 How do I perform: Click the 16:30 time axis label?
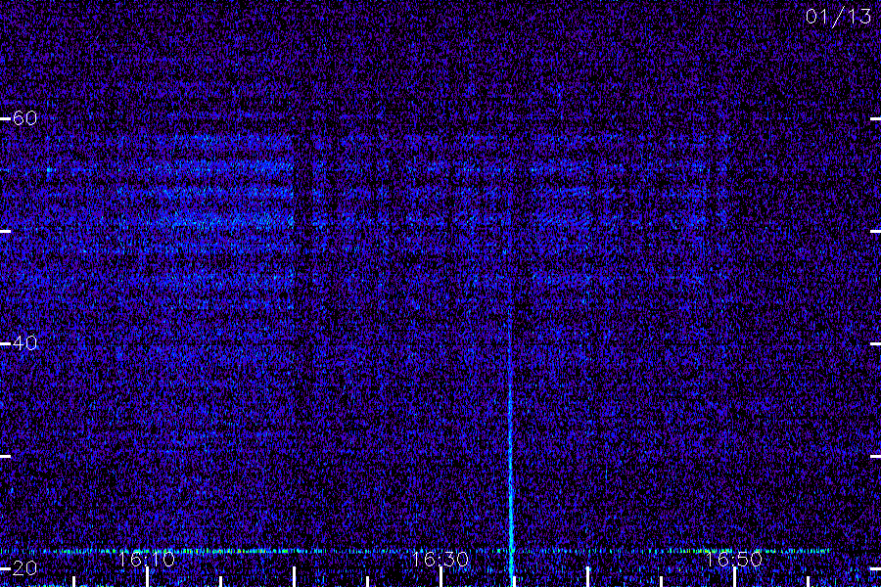(x=440, y=559)
